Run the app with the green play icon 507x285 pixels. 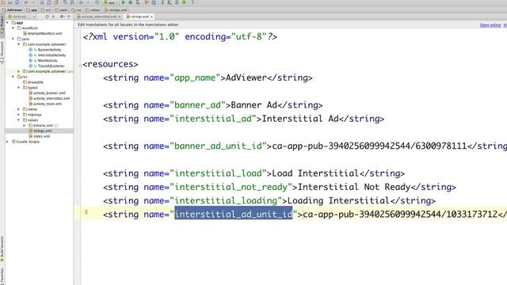pos(124,2)
